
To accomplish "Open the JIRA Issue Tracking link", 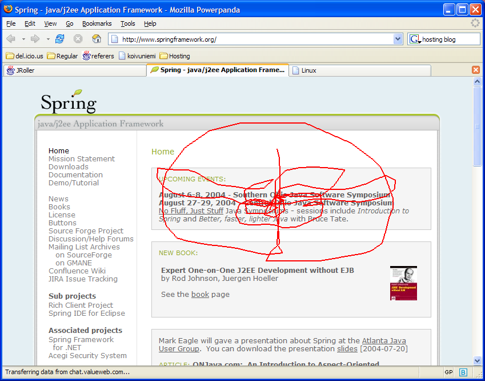I will click(x=83, y=279).
